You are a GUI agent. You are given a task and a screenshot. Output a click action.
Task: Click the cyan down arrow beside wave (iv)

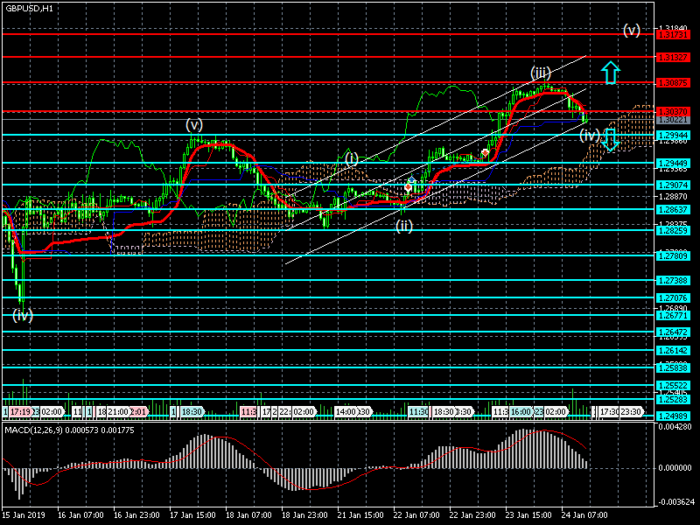(611, 138)
